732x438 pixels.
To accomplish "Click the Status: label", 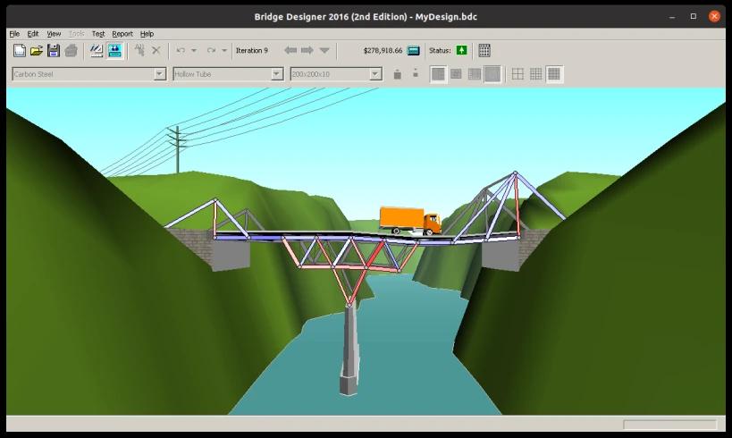I will pos(440,50).
